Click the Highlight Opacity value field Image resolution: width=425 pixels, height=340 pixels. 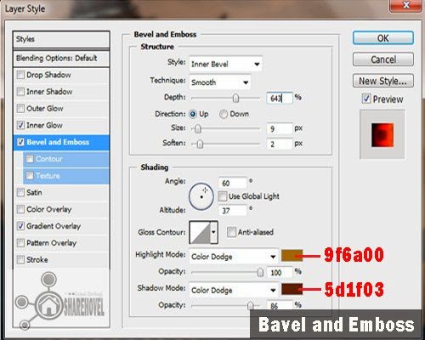coord(280,273)
